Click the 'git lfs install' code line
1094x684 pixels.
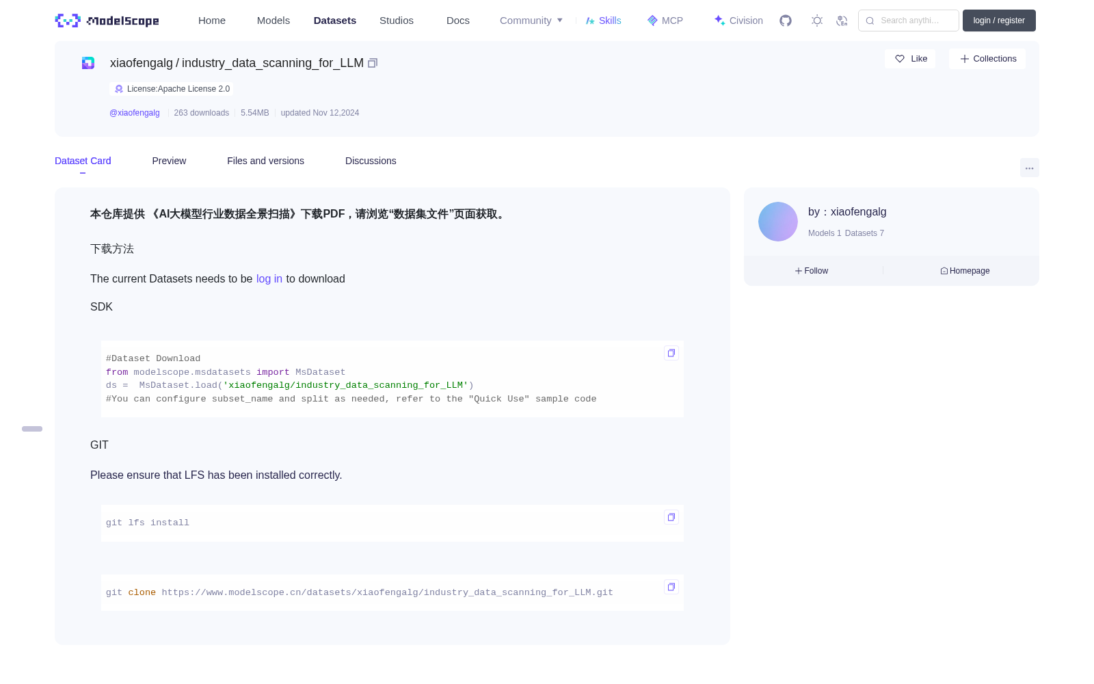tap(148, 523)
